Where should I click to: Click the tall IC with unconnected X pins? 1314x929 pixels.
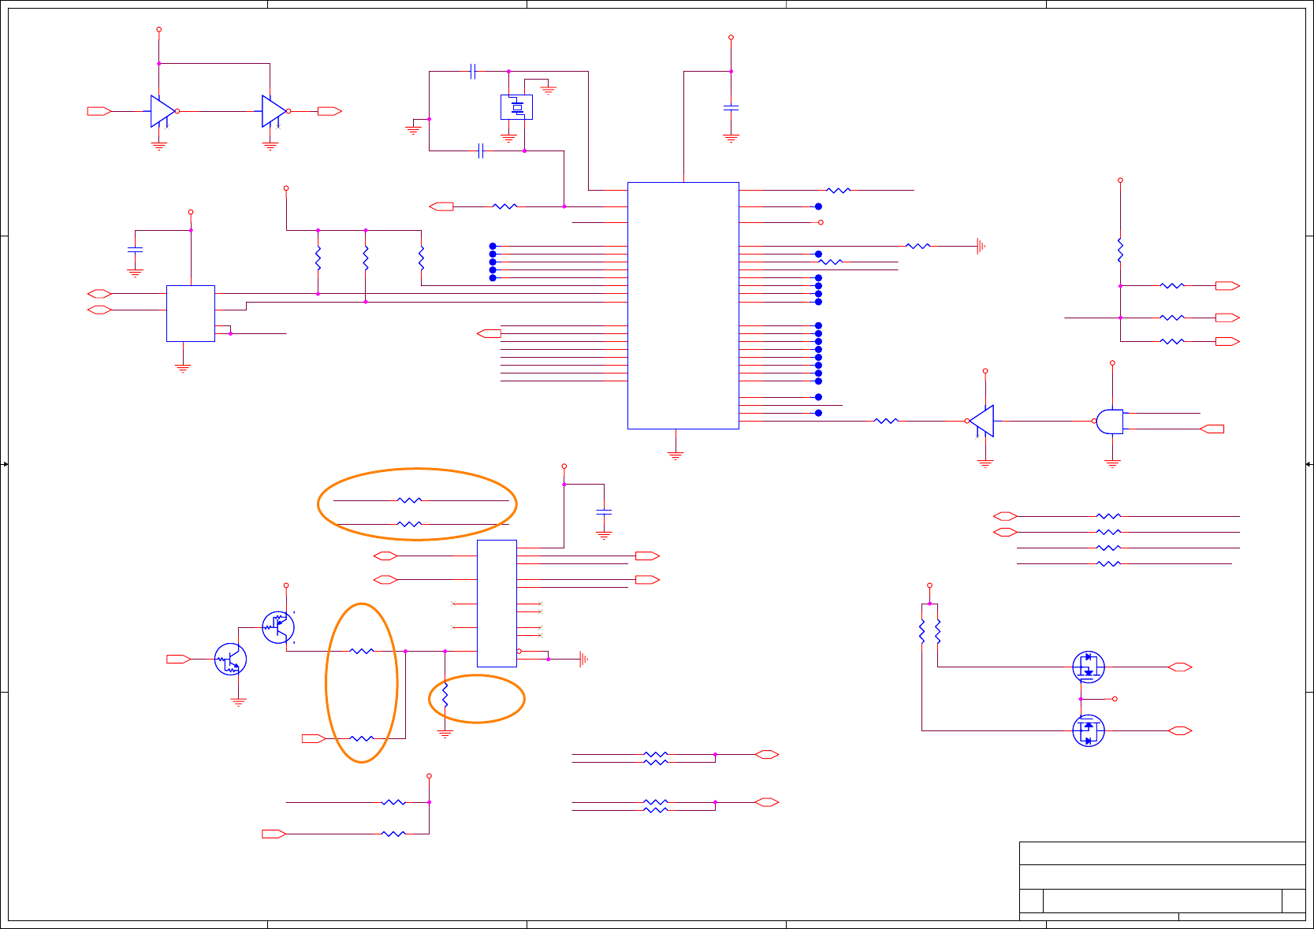coord(497,604)
